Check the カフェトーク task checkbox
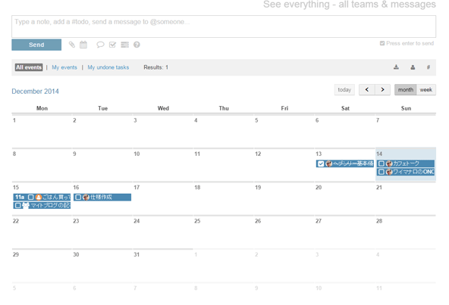Viewport: 449px width, 305px height. (x=381, y=163)
